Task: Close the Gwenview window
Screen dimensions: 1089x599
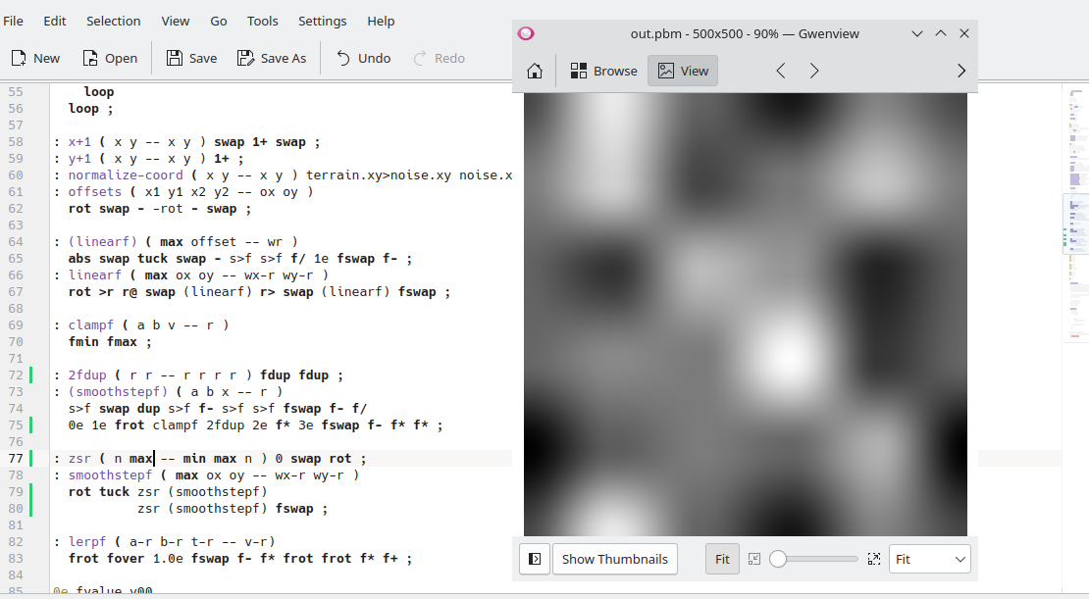Action: (964, 33)
